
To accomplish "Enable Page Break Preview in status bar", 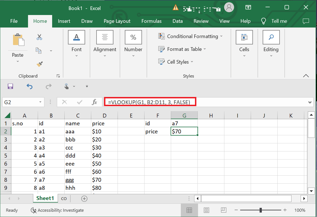I will [224, 210].
